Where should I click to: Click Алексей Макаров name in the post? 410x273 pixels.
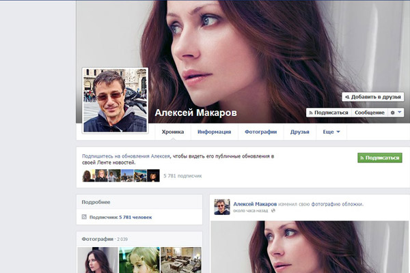255,204
